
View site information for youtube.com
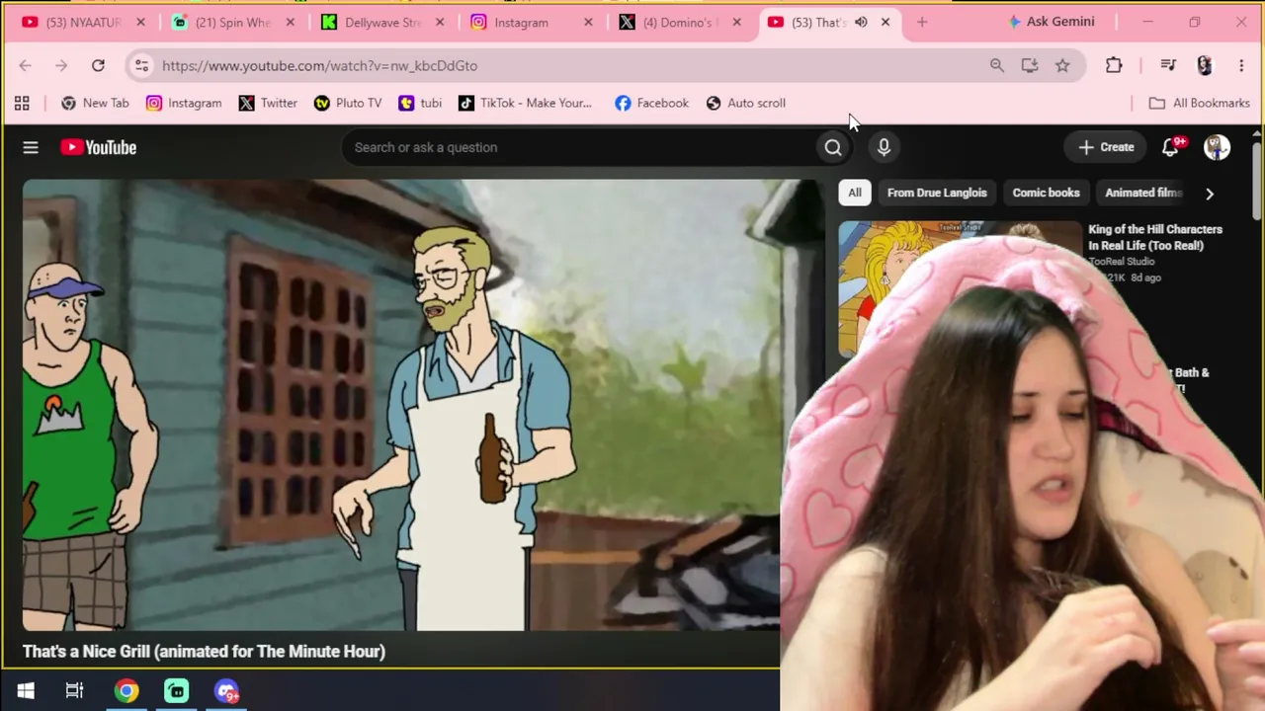pyautogui.click(x=141, y=65)
